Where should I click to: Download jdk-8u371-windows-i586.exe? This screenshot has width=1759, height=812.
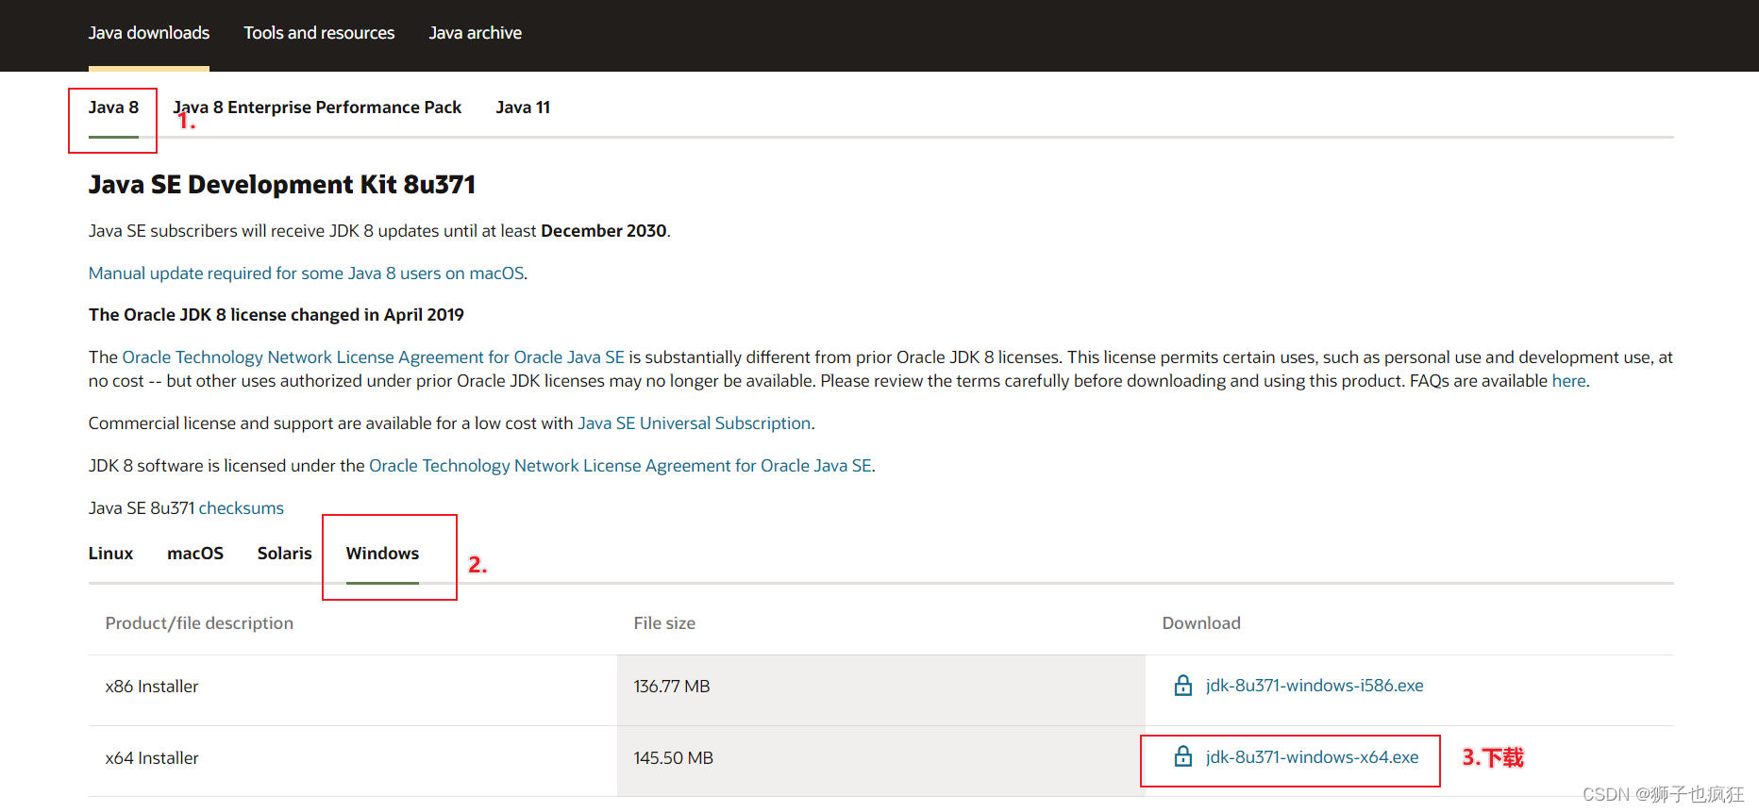coord(1315,686)
